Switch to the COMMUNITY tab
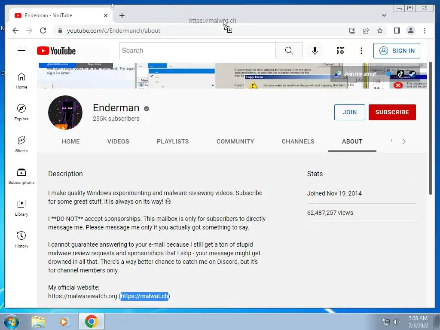The image size is (440, 330). [235, 141]
